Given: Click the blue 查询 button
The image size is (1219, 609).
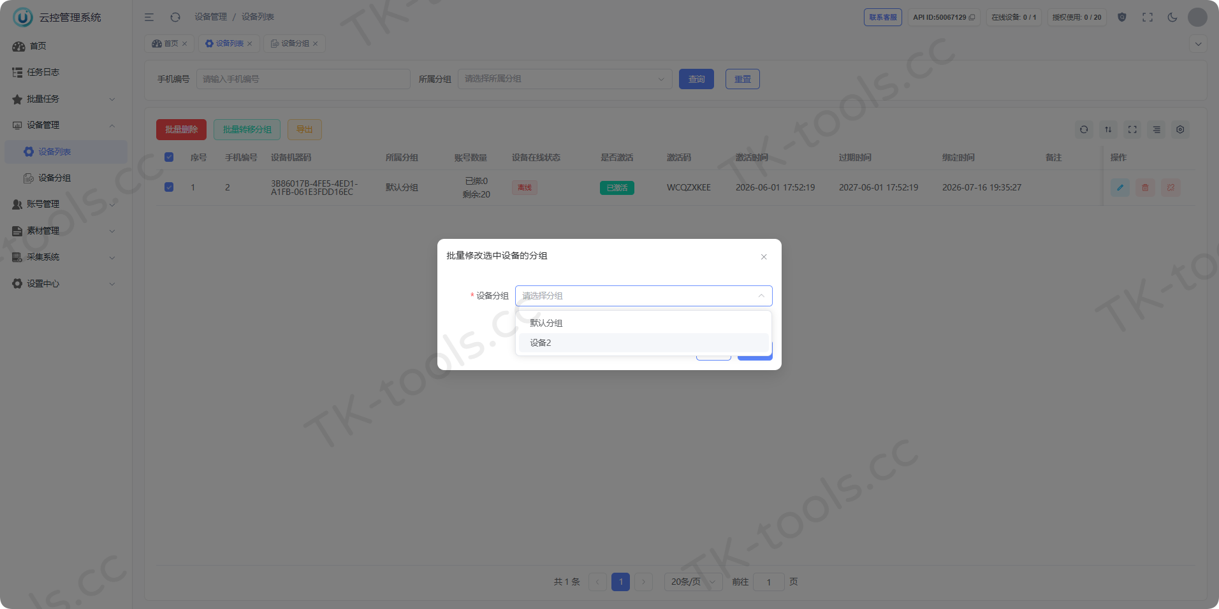Looking at the screenshot, I should [x=696, y=79].
